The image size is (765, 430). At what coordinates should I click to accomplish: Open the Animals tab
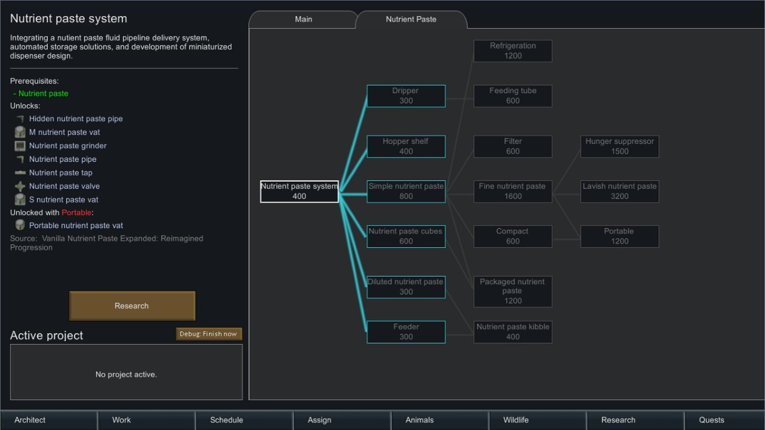[x=439, y=420]
